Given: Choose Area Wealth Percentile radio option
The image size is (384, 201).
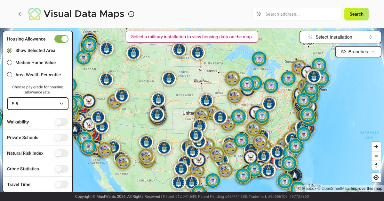Looking at the screenshot, I should click(x=10, y=75).
